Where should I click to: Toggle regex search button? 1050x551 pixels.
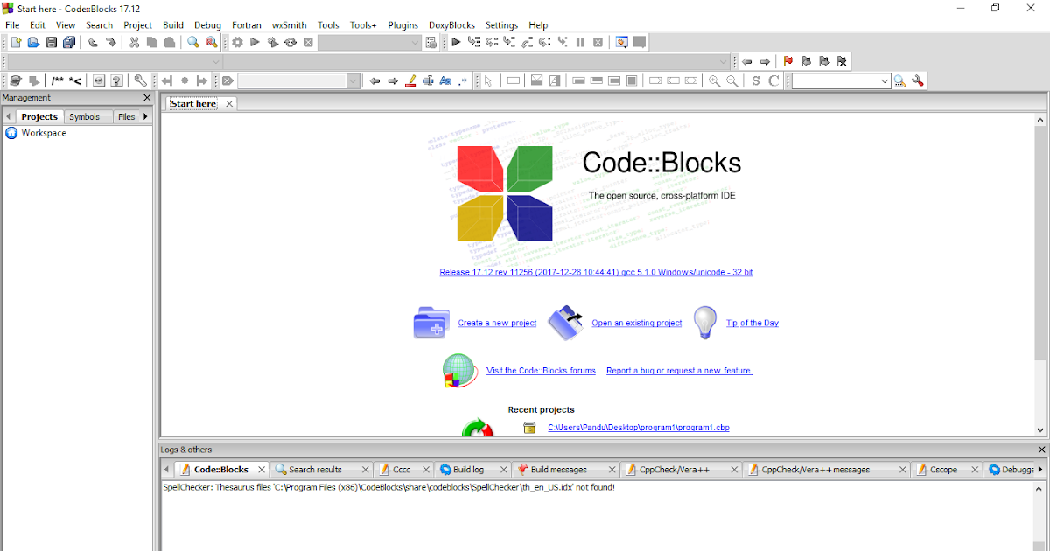coord(463,80)
